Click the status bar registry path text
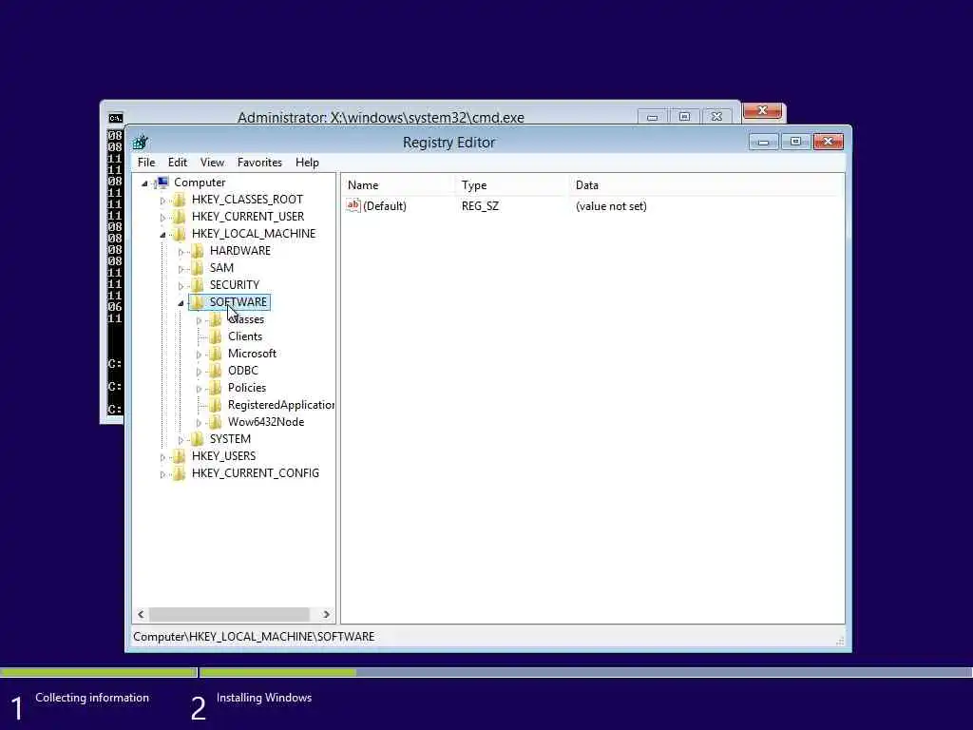 (254, 637)
